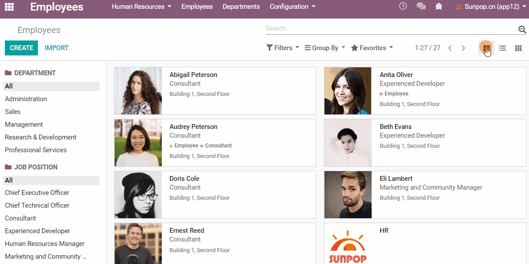Open the Configuration menu
The height and width of the screenshot is (264, 529).
tap(292, 7)
